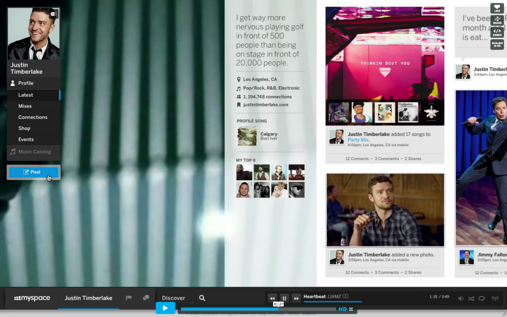Click the Jimmy Fallon avatar thumbnail

pyautogui.click(x=466, y=258)
